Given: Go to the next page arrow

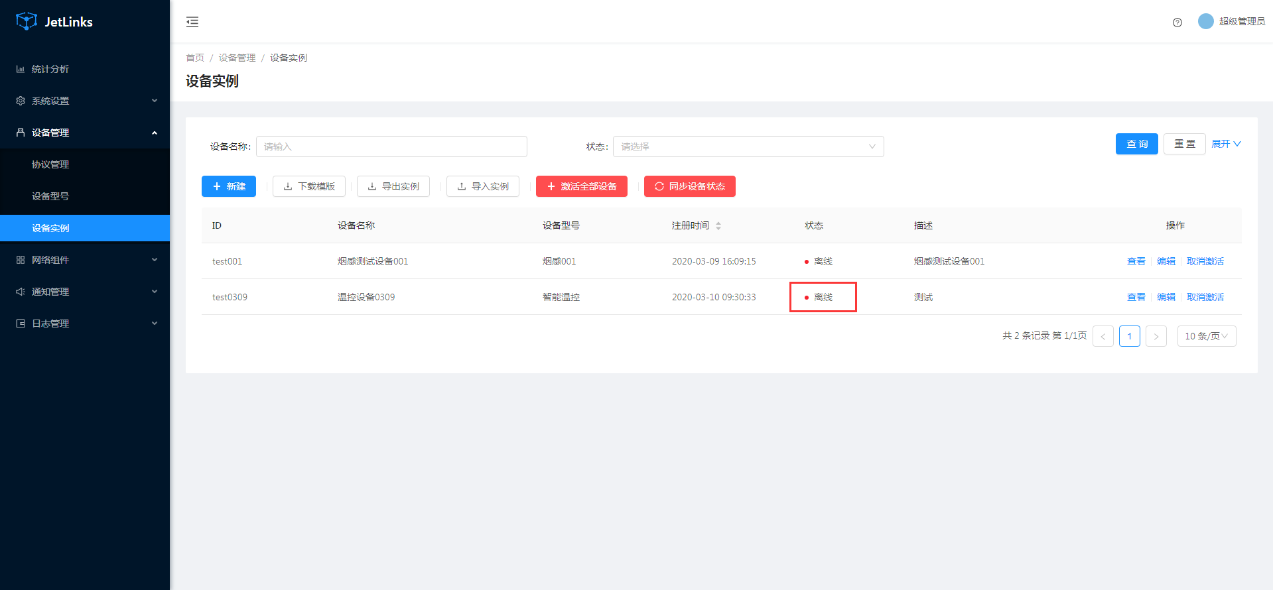Looking at the screenshot, I should tap(1156, 336).
